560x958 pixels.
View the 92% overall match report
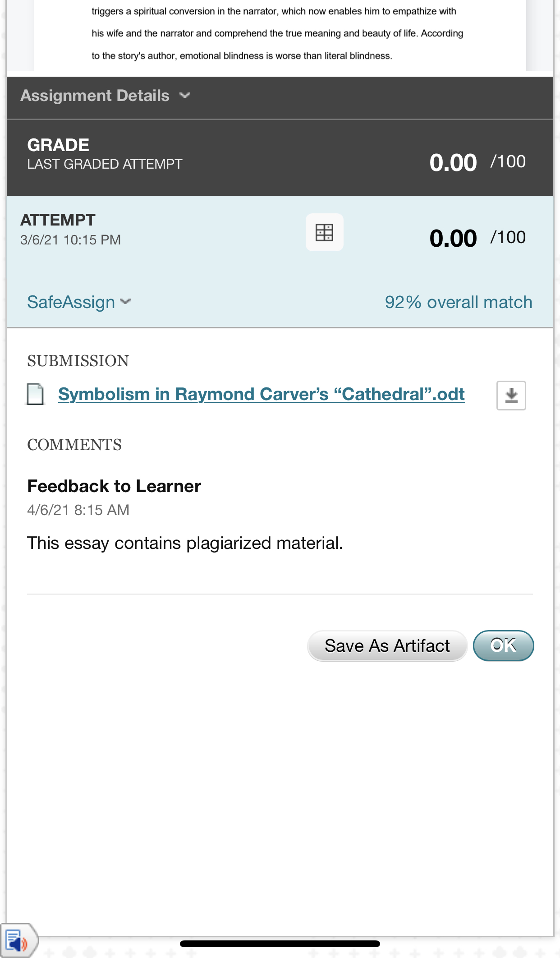[458, 302]
